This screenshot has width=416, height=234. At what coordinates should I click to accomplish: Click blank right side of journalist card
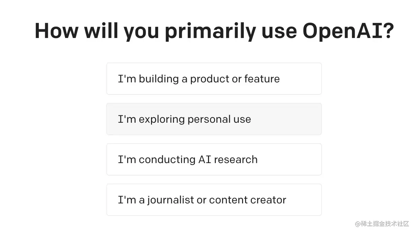[303, 200]
